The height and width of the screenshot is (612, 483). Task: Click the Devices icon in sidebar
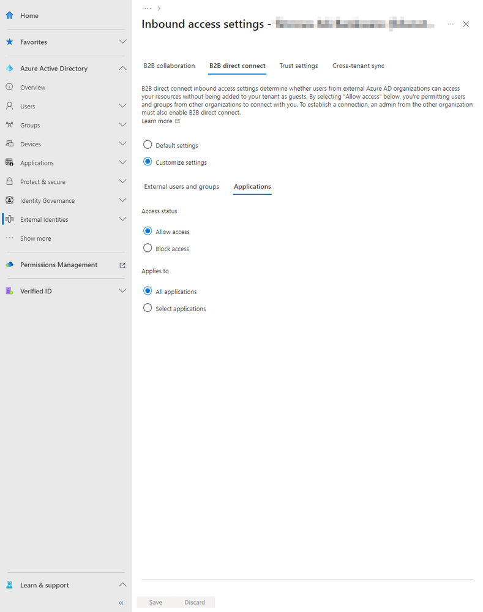click(10, 143)
